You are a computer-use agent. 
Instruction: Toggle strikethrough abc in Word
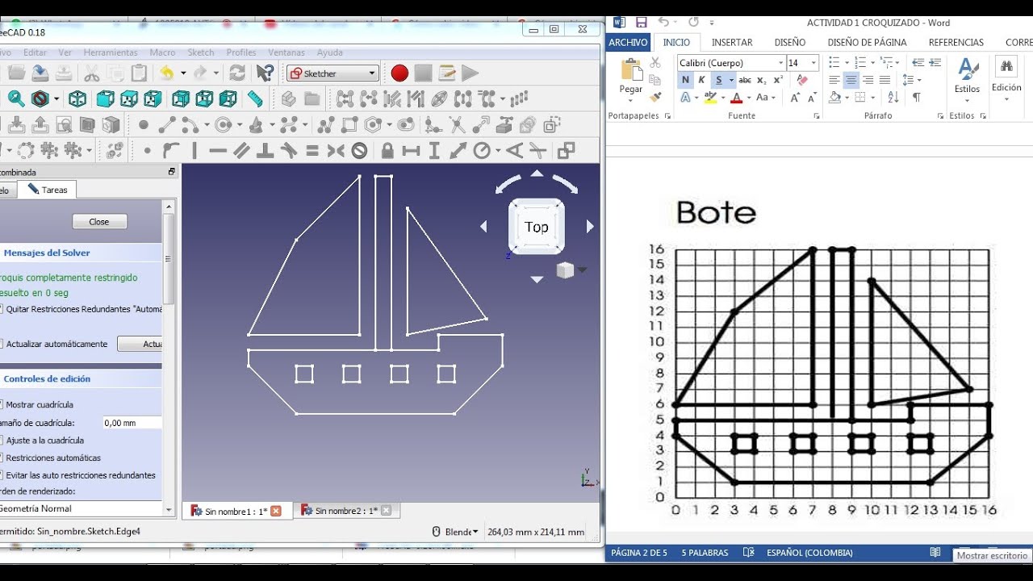745,80
